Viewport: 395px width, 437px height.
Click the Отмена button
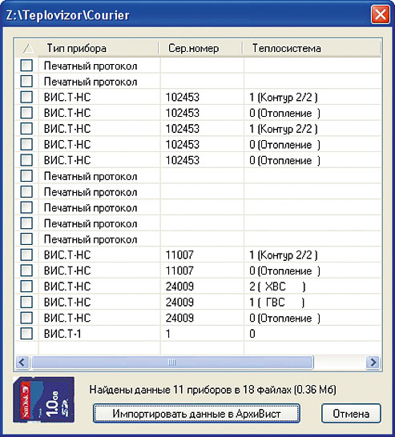(351, 414)
